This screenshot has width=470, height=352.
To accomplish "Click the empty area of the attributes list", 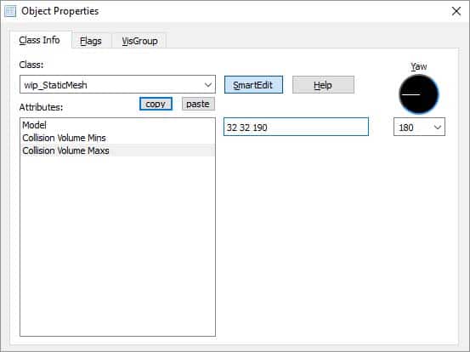I will click(x=117, y=246).
